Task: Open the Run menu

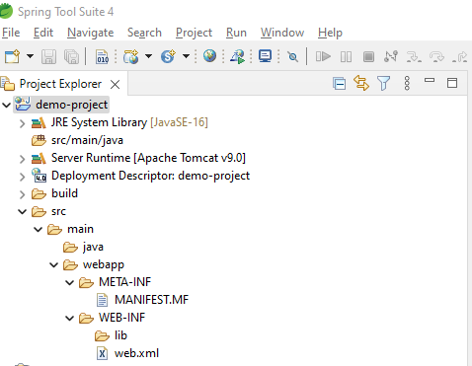Action: [x=236, y=33]
